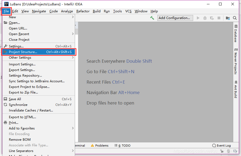Click the Settings wrench icon in menu
Image resolution: width=241 pixels, height=156 pixels.
click(x=6, y=46)
